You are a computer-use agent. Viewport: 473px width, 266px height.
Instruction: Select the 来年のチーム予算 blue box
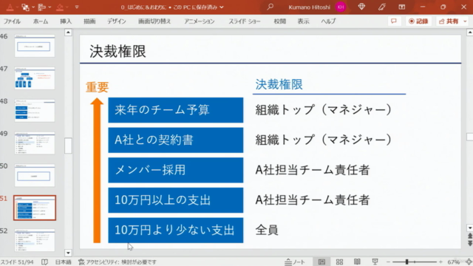(x=176, y=110)
